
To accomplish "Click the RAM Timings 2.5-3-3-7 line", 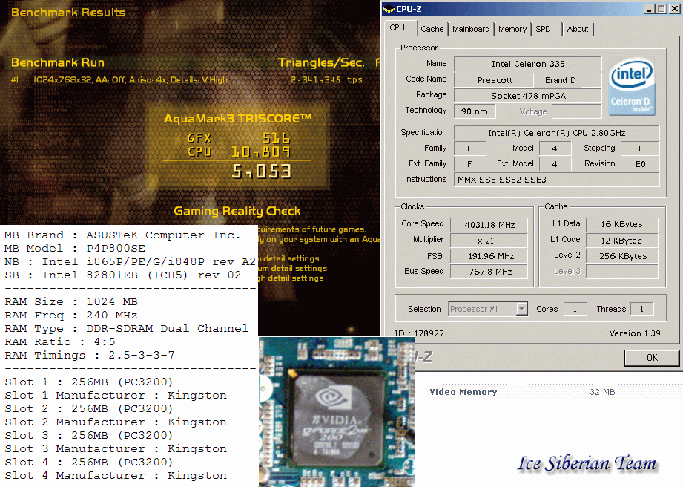I will tap(89, 356).
